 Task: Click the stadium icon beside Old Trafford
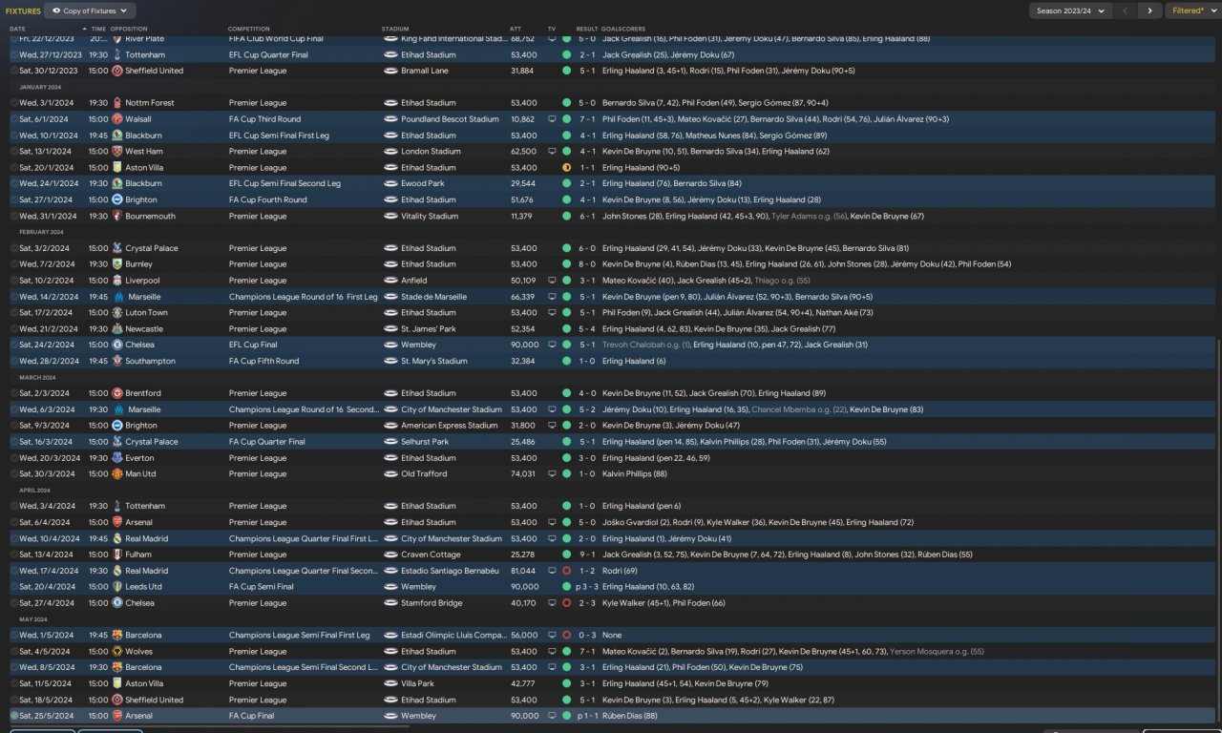[x=390, y=474]
